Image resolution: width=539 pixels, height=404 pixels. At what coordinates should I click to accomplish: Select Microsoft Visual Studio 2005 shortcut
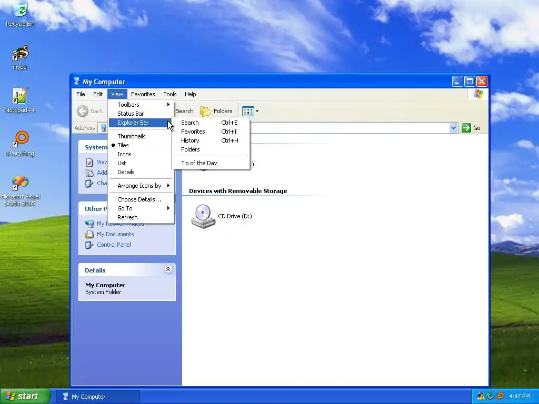[x=21, y=190]
